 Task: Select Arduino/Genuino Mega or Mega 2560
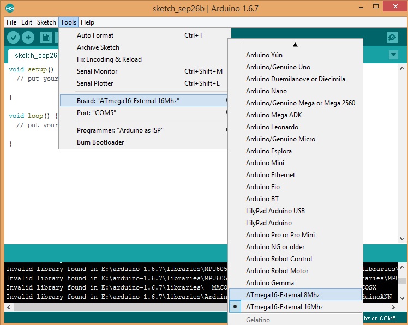(295, 103)
